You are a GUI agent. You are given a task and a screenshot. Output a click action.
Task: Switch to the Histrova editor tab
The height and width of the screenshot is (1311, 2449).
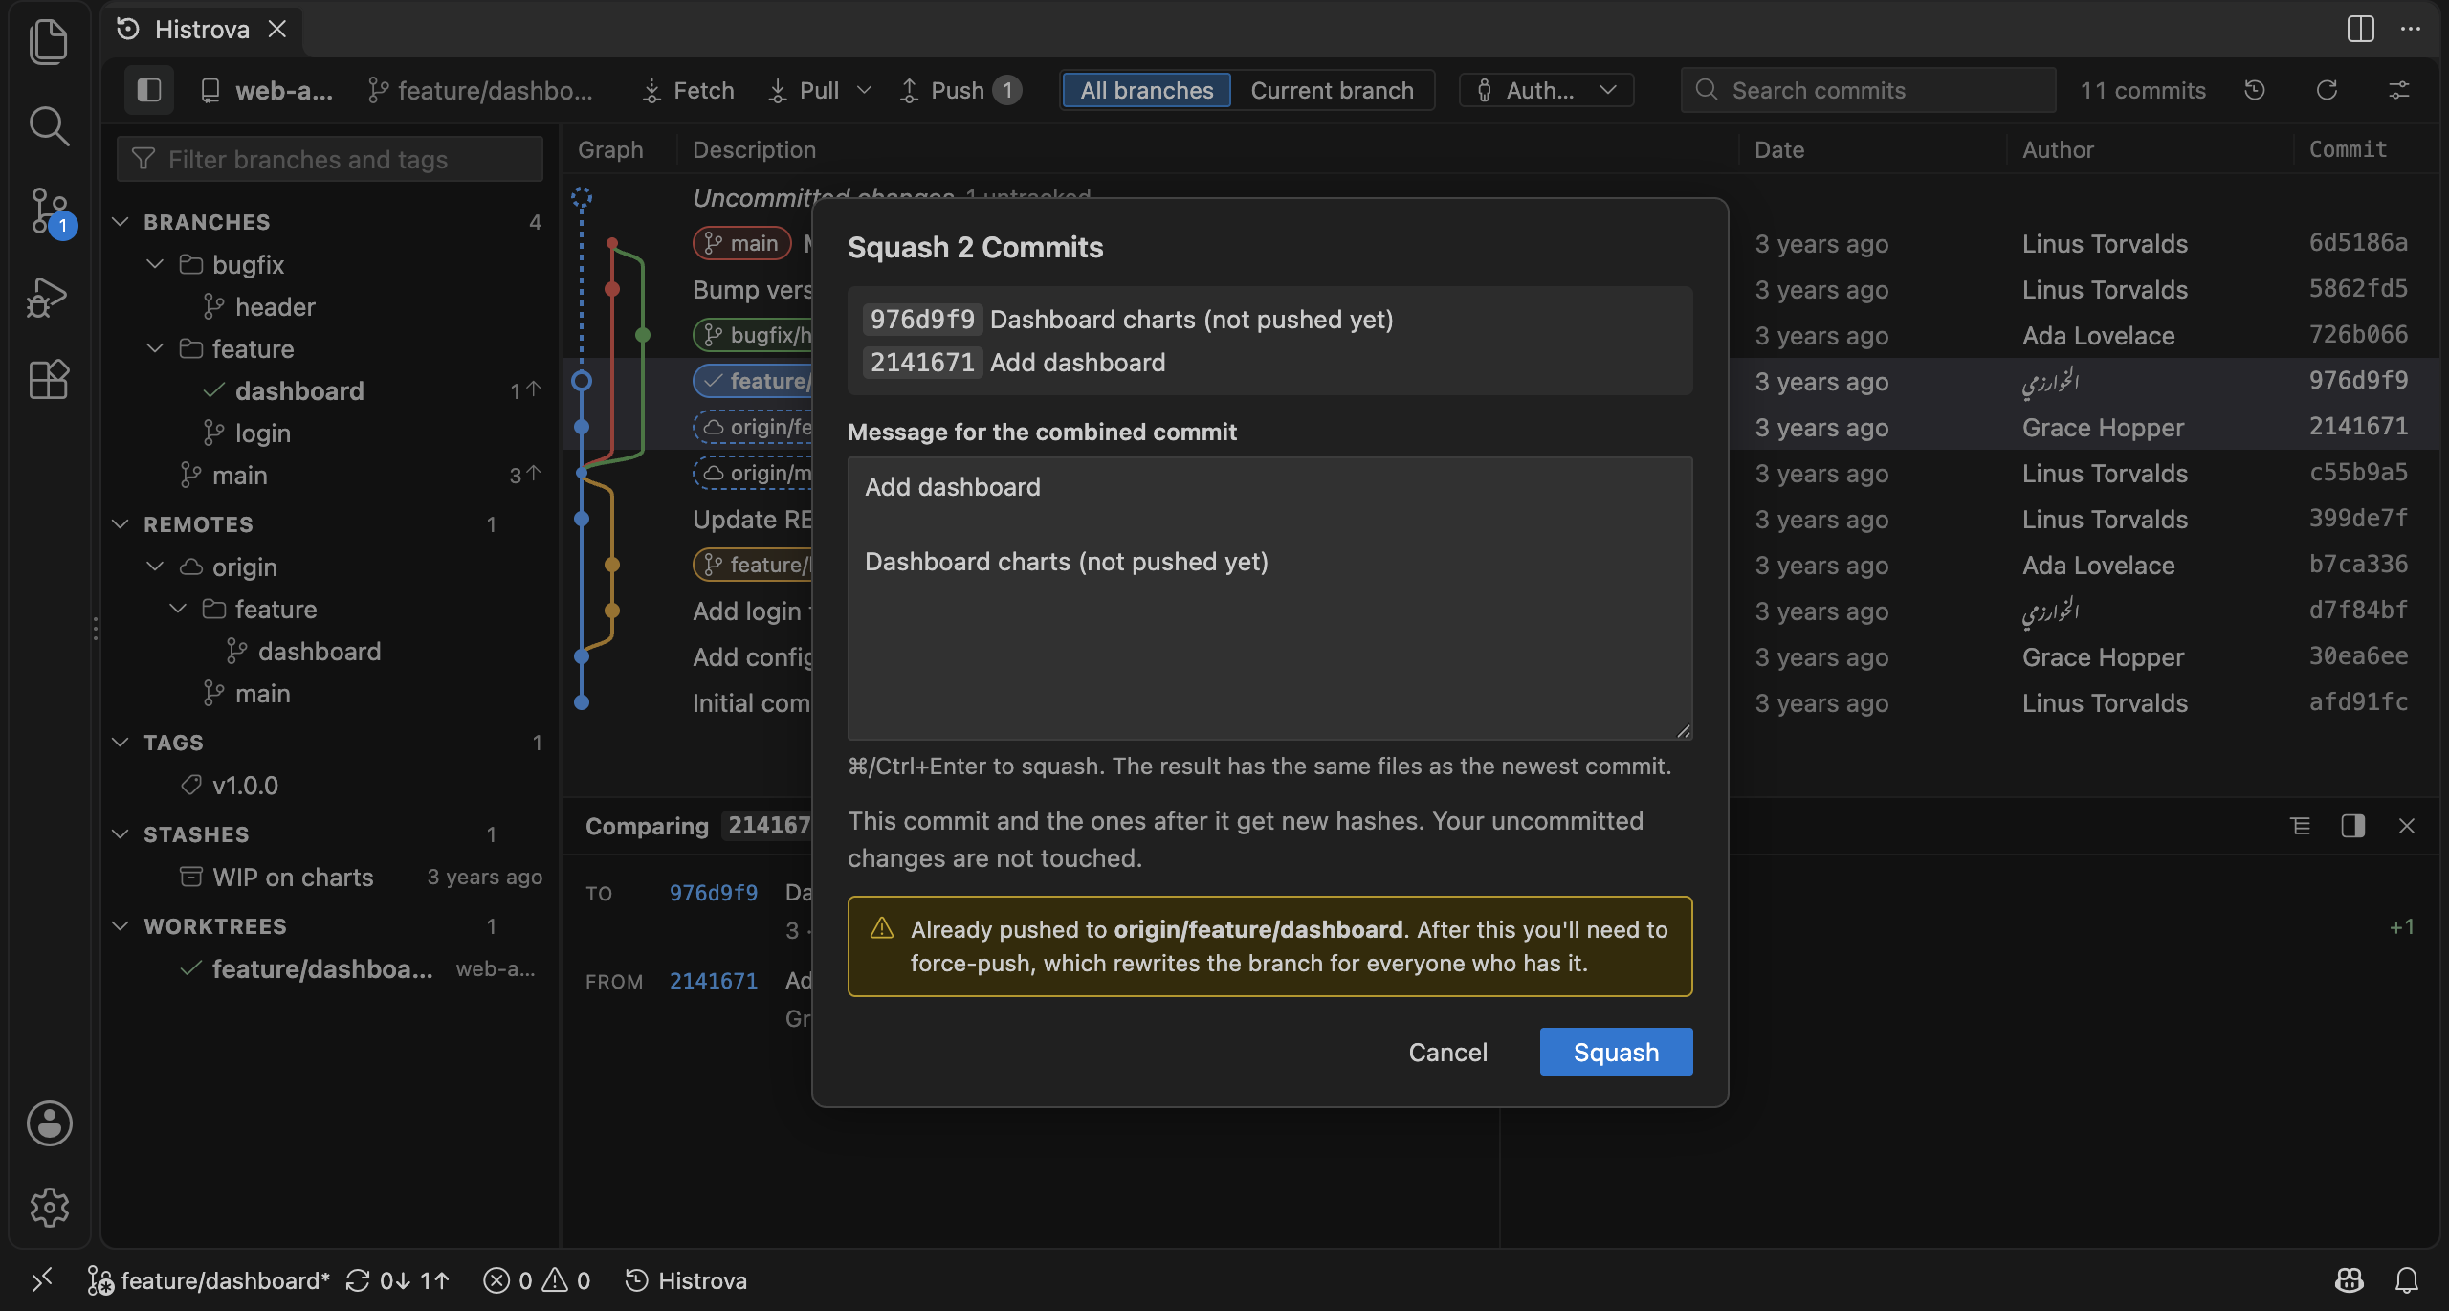click(x=203, y=29)
